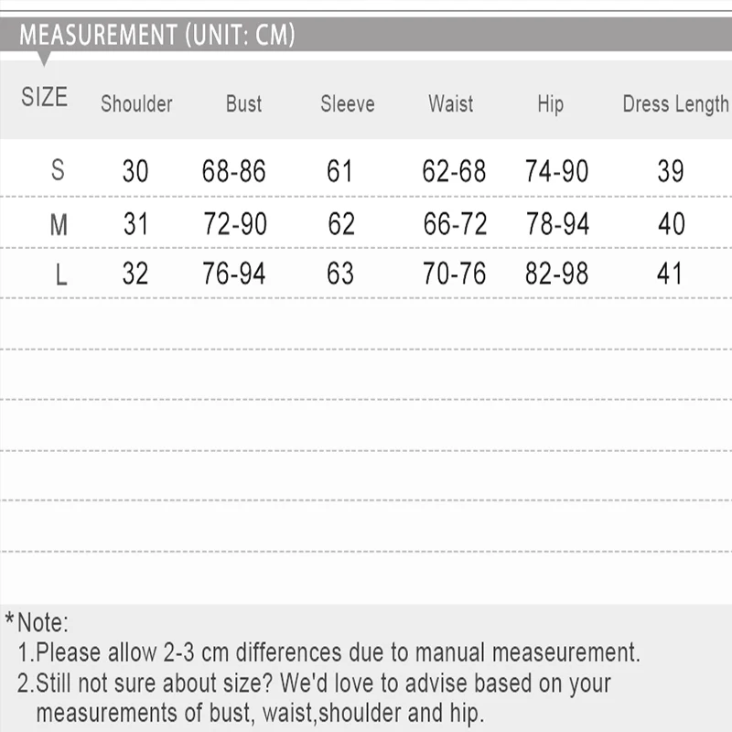The width and height of the screenshot is (732, 732).
Task: Select the Bust column header
Action: click(243, 104)
